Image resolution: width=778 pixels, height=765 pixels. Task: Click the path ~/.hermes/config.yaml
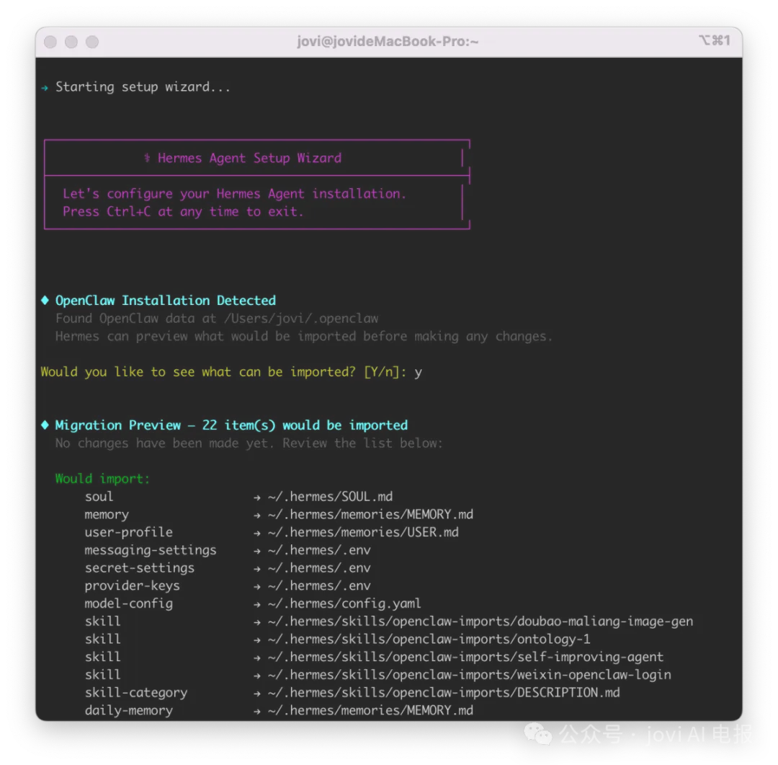(344, 603)
